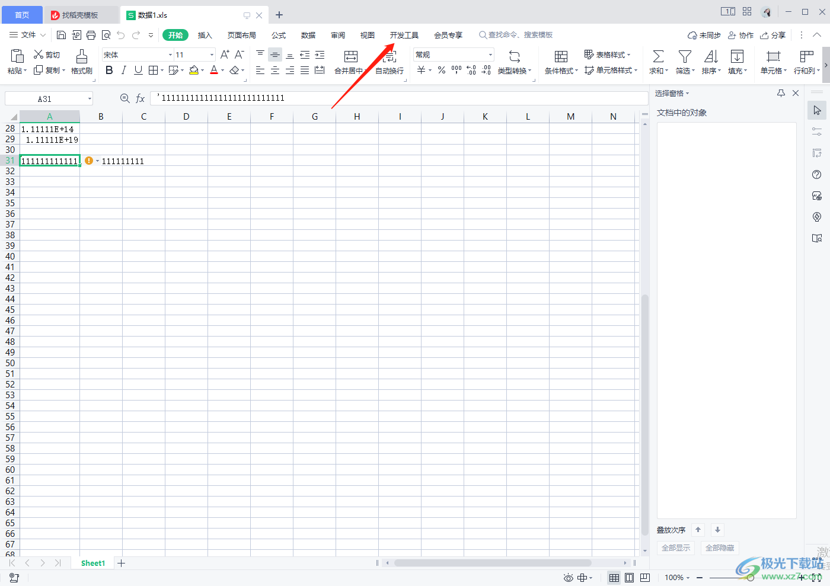Open the fill color bucket swatch
The width and height of the screenshot is (830, 586).
pyautogui.click(x=194, y=70)
